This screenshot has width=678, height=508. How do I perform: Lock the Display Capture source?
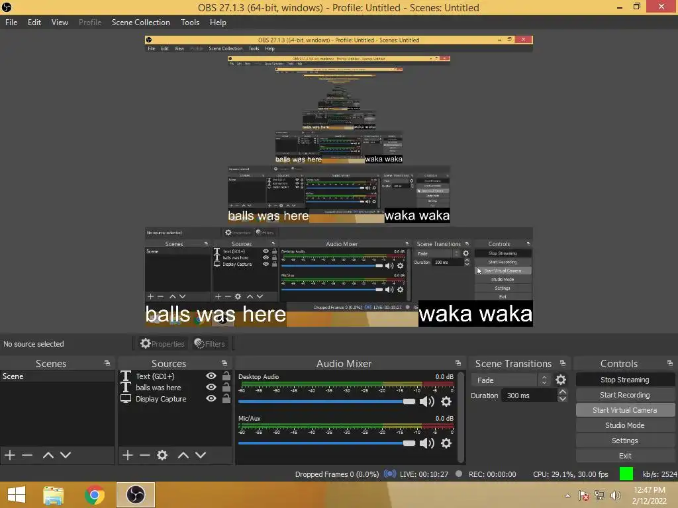[226, 398]
